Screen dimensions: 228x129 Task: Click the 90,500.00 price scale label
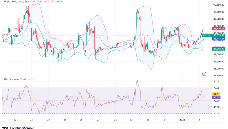[219, 5]
